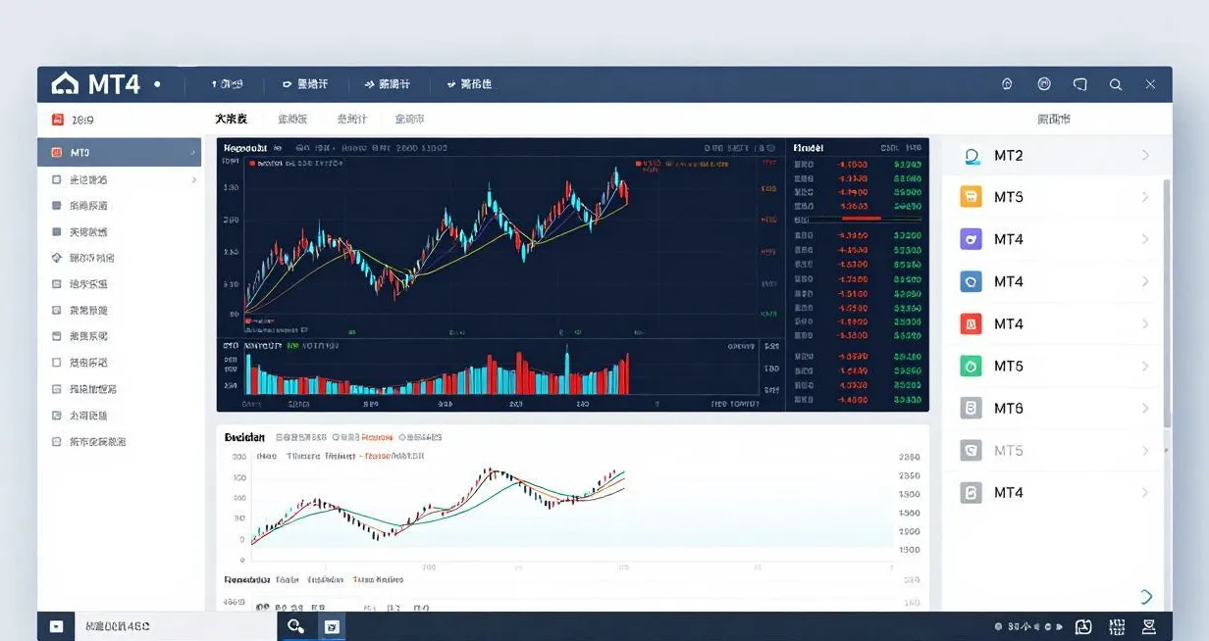Click the grid icon in bottom-right taskbar
Screen dimensions: 1209x641
(1116, 626)
